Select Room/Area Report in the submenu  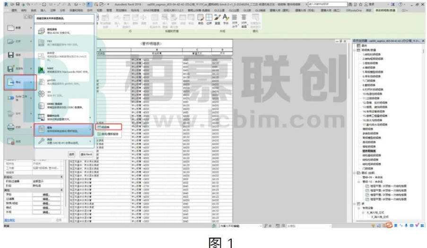(x=108, y=134)
